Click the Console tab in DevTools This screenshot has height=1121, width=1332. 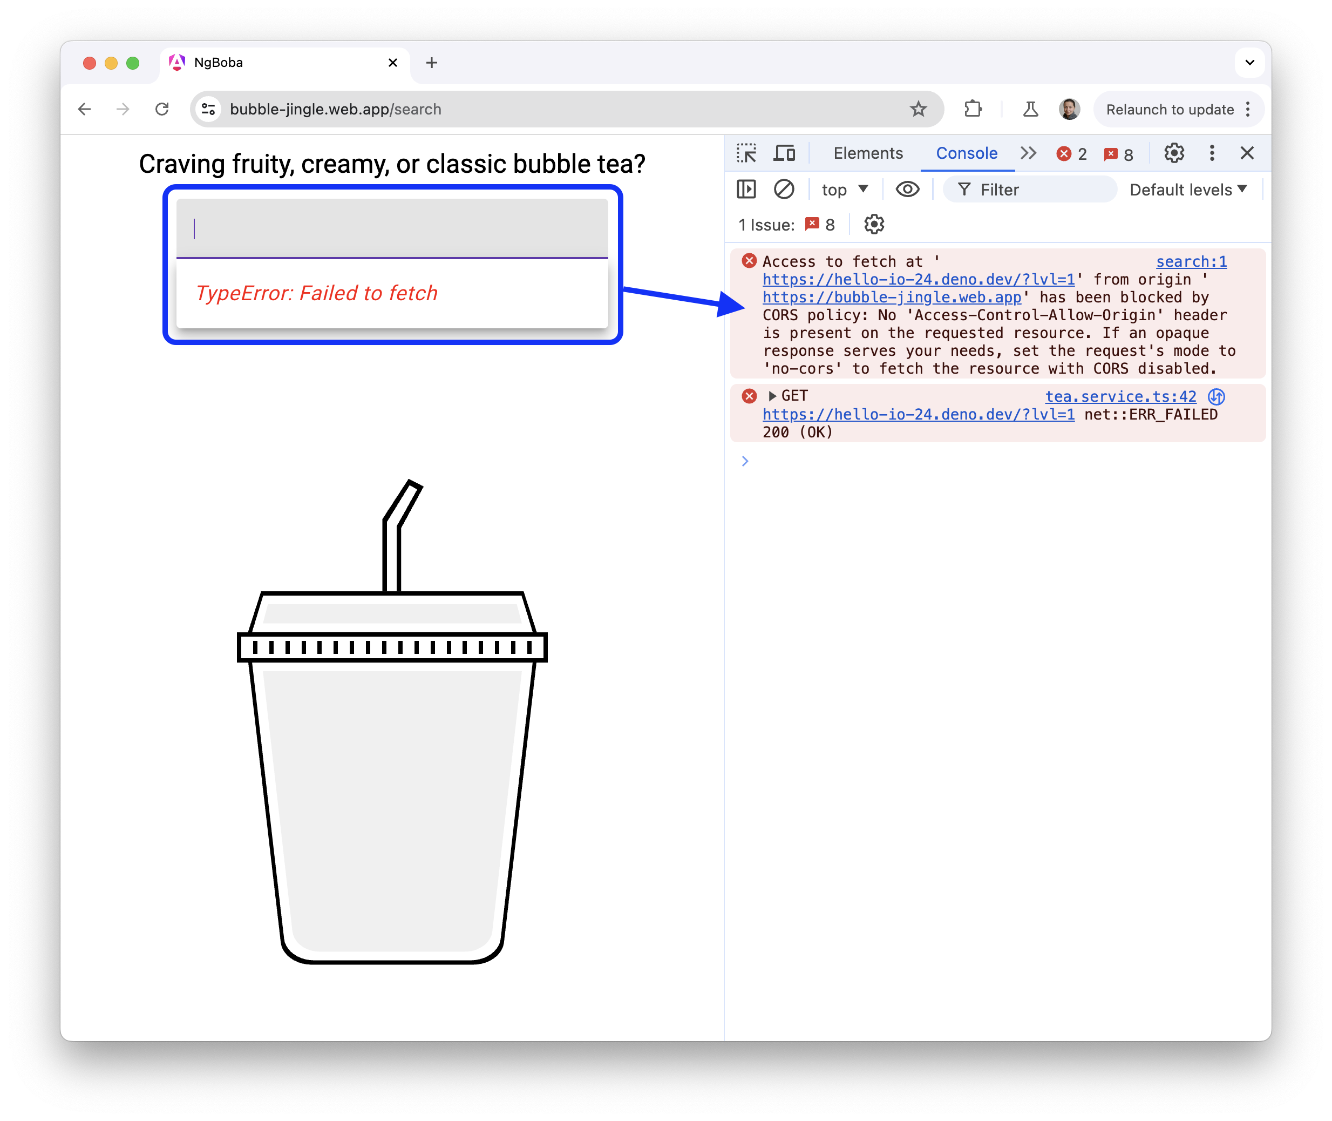coord(966,152)
